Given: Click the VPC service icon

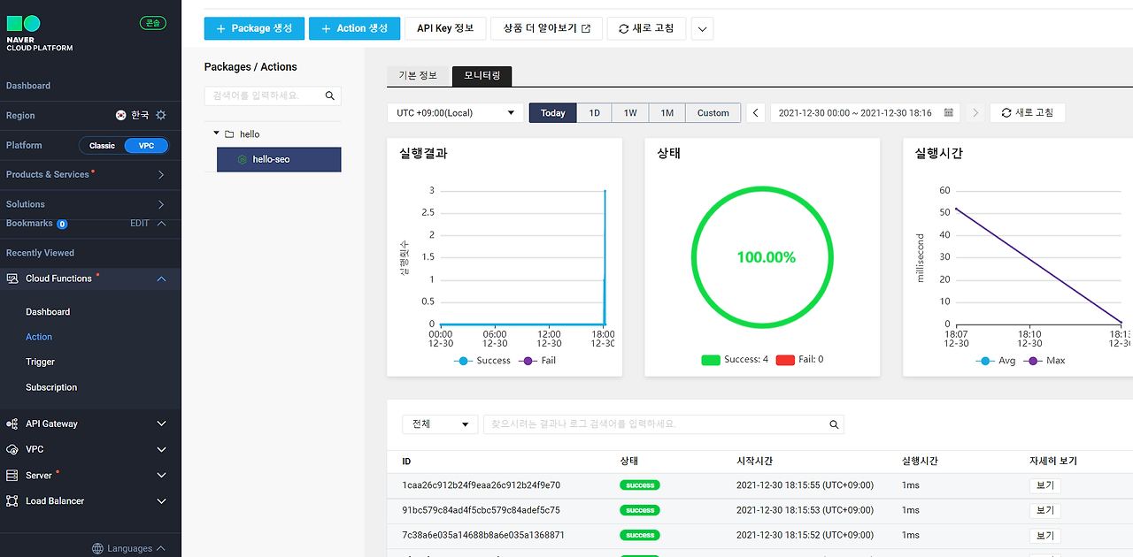Looking at the screenshot, I should click(12, 449).
